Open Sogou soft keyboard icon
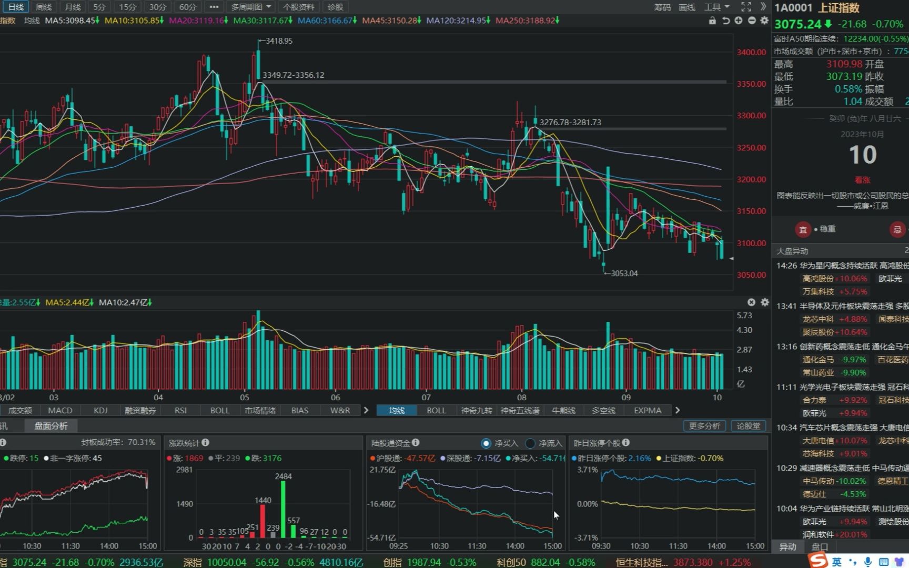Screen dimensions: 909x568 pos(884,562)
